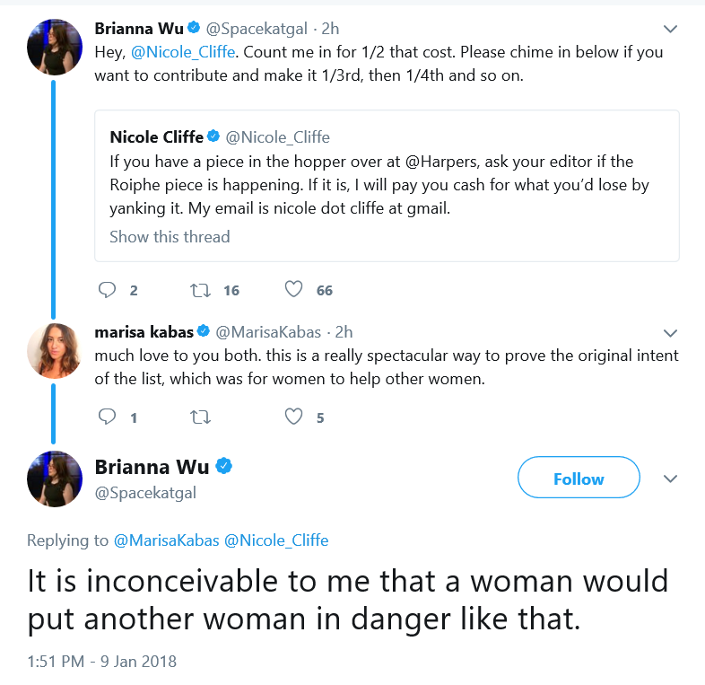The height and width of the screenshot is (685, 705).
Task: Reply to marisa kabas's tweet
Action: [x=107, y=417]
